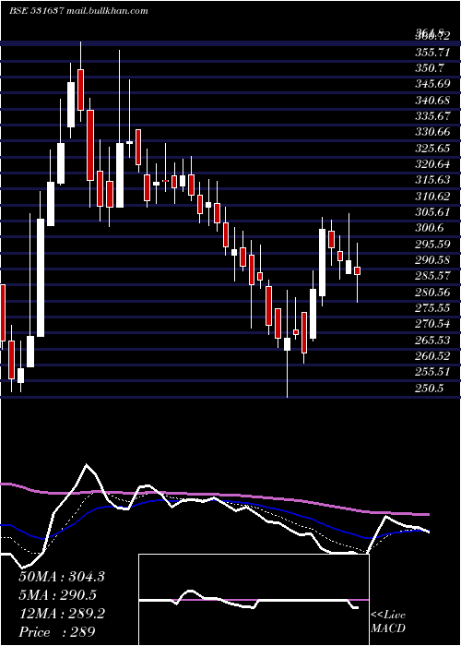Screen dimensions: 461x646
Task: Select the 335.67 axis value
Action: tap(431, 115)
